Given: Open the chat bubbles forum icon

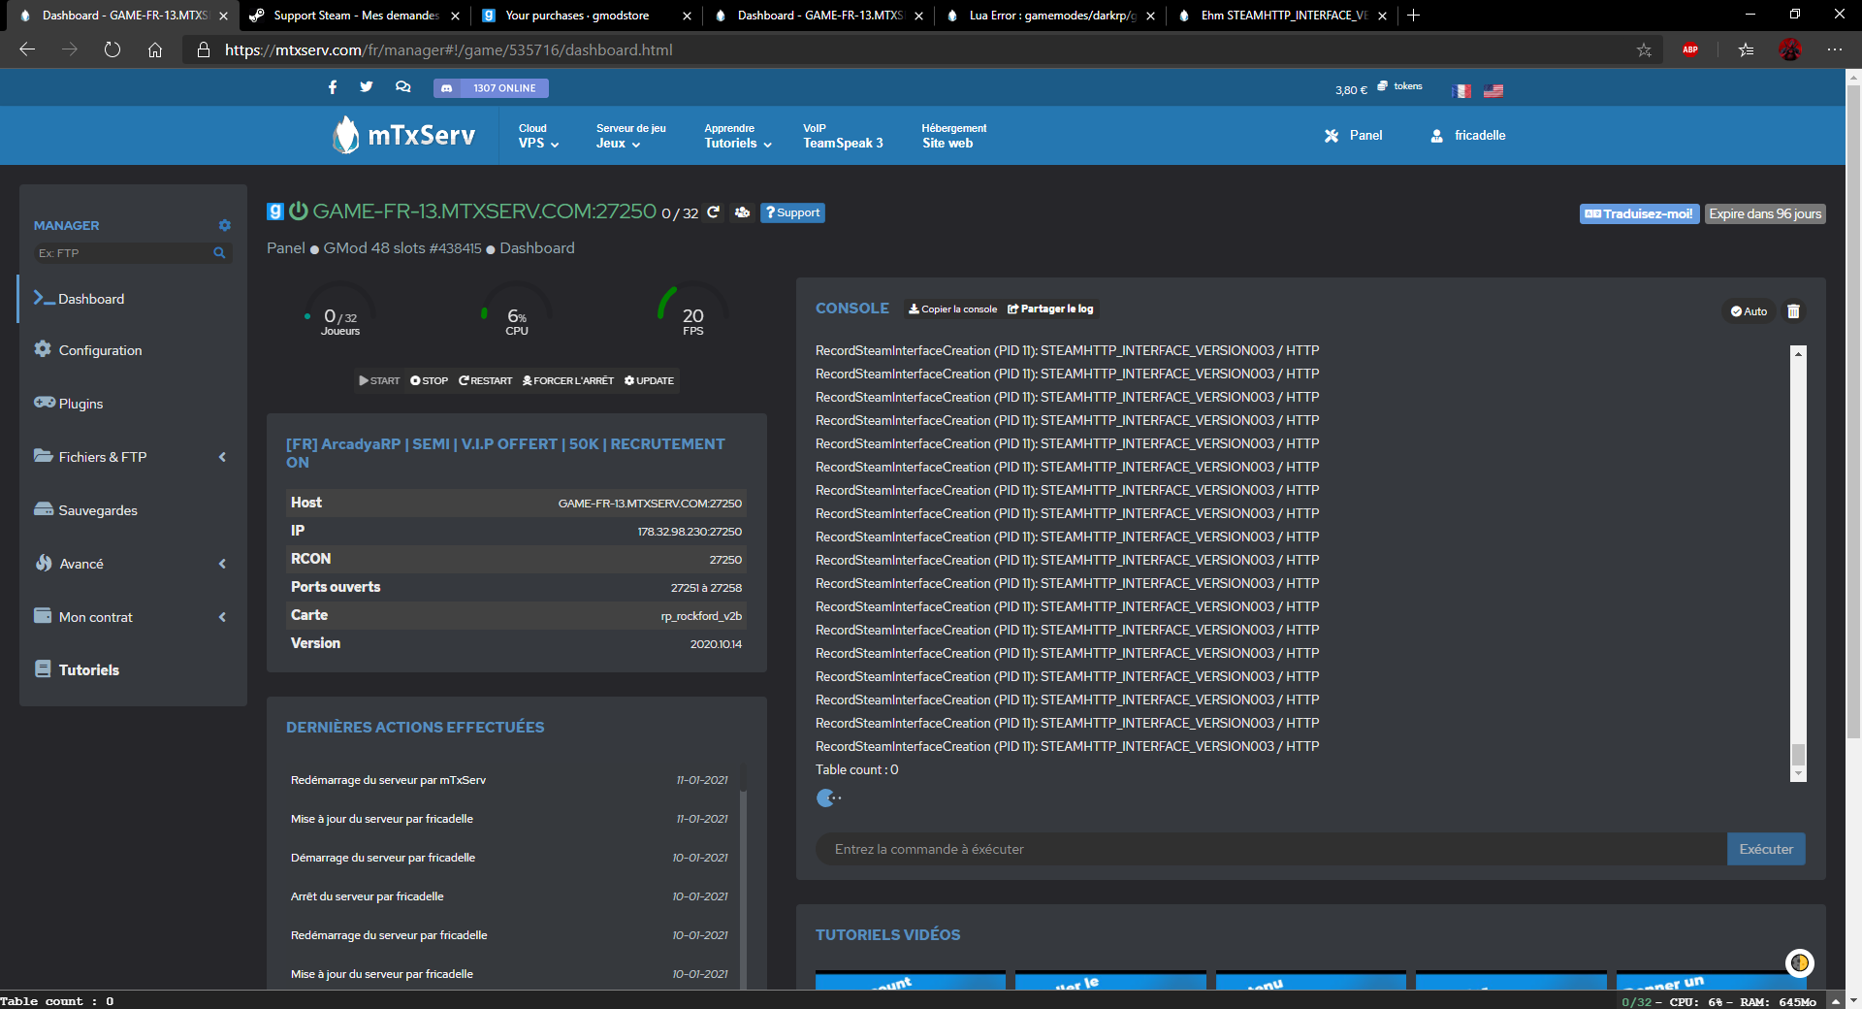Looking at the screenshot, I should 402,87.
